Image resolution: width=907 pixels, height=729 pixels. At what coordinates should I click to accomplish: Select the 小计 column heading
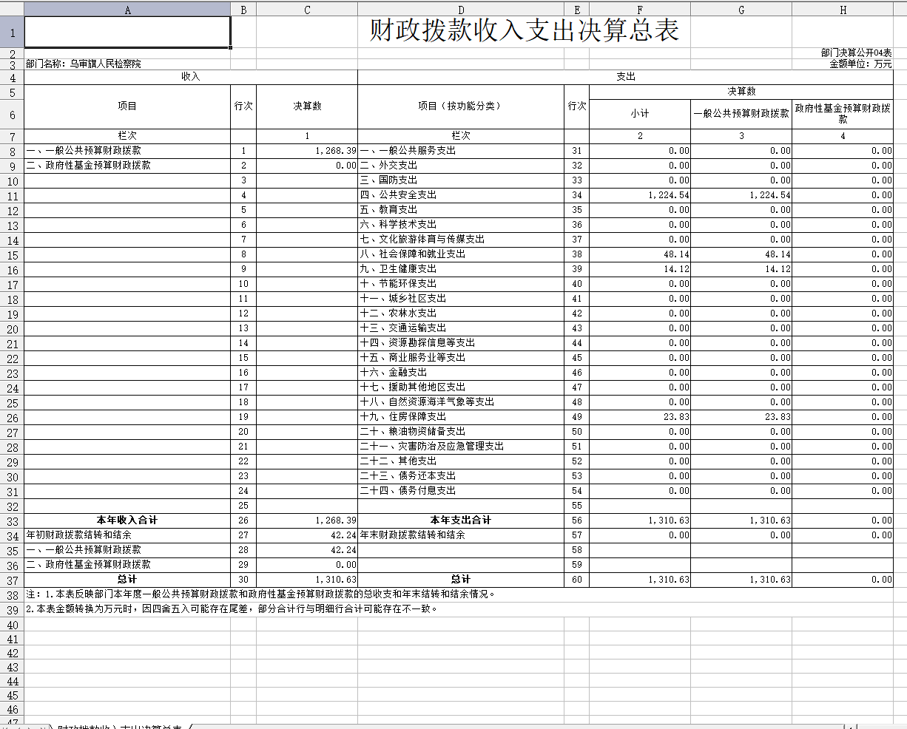(x=640, y=114)
